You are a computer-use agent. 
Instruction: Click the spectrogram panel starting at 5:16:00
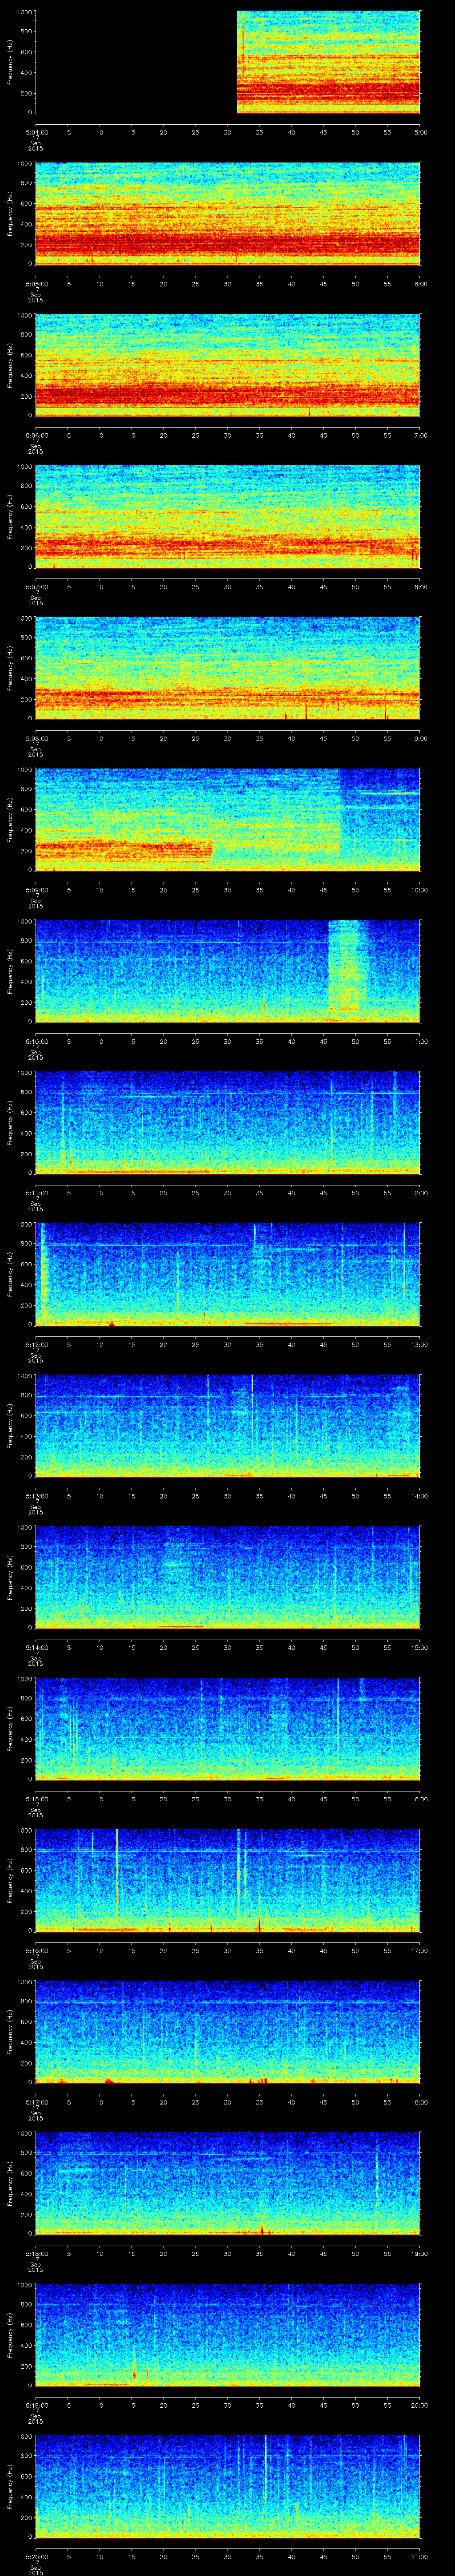click(x=227, y=1880)
